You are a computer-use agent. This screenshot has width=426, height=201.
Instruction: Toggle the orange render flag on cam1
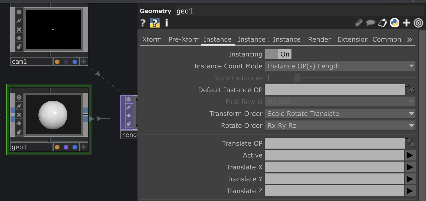click(x=57, y=62)
